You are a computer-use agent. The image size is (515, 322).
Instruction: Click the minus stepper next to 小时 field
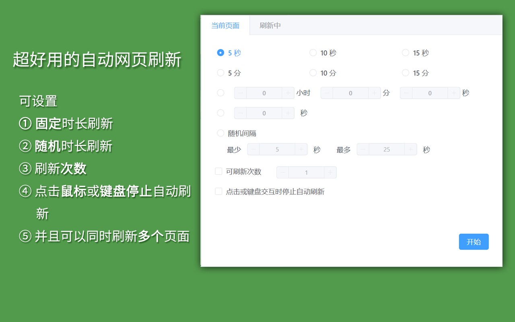click(x=240, y=93)
